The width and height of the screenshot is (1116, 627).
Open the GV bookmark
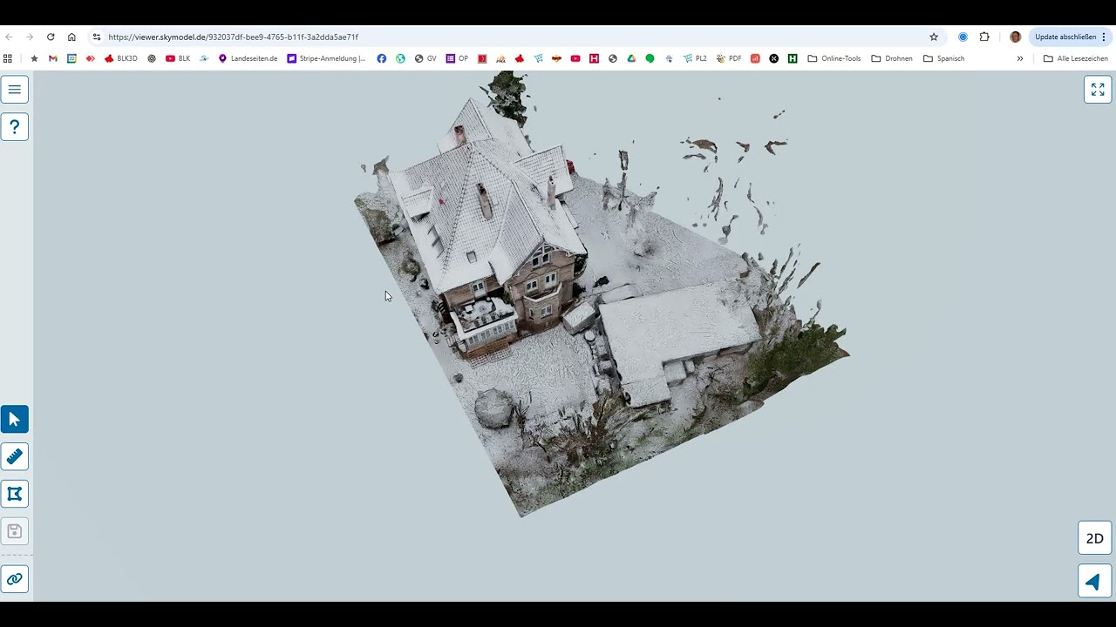click(425, 58)
